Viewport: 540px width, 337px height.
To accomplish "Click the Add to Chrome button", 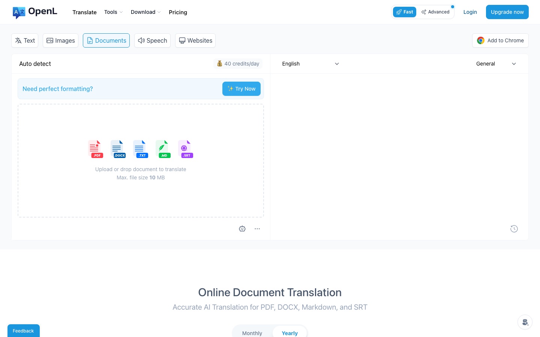I will pyautogui.click(x=500, y=40).
